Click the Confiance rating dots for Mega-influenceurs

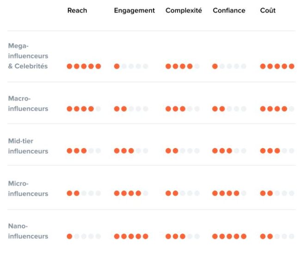click(x=229, y=66)
